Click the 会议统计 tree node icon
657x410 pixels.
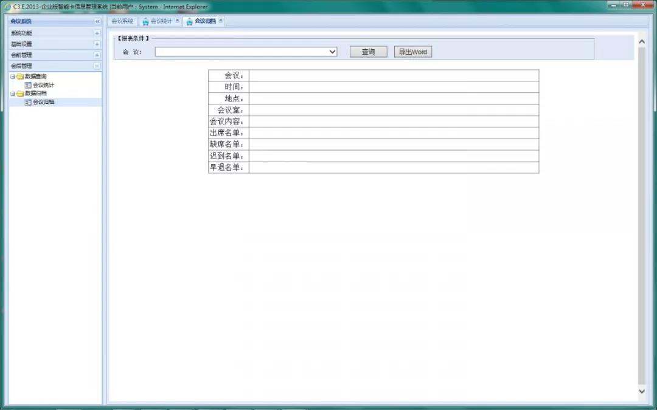[28, 85]
